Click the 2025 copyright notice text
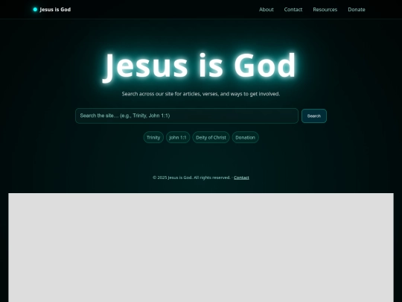Screen dimensions: 402x302 click(191, 177)
